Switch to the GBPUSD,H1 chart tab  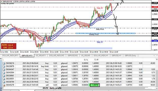pyautogui.click(x=117, y=56)
